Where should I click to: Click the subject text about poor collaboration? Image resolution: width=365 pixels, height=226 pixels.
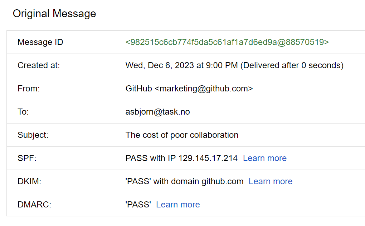coord(182,135)
